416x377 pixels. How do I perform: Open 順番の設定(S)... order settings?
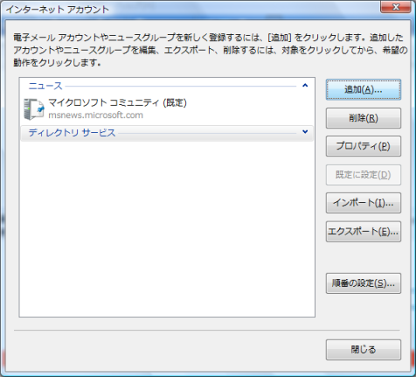[x=364, y=283]
